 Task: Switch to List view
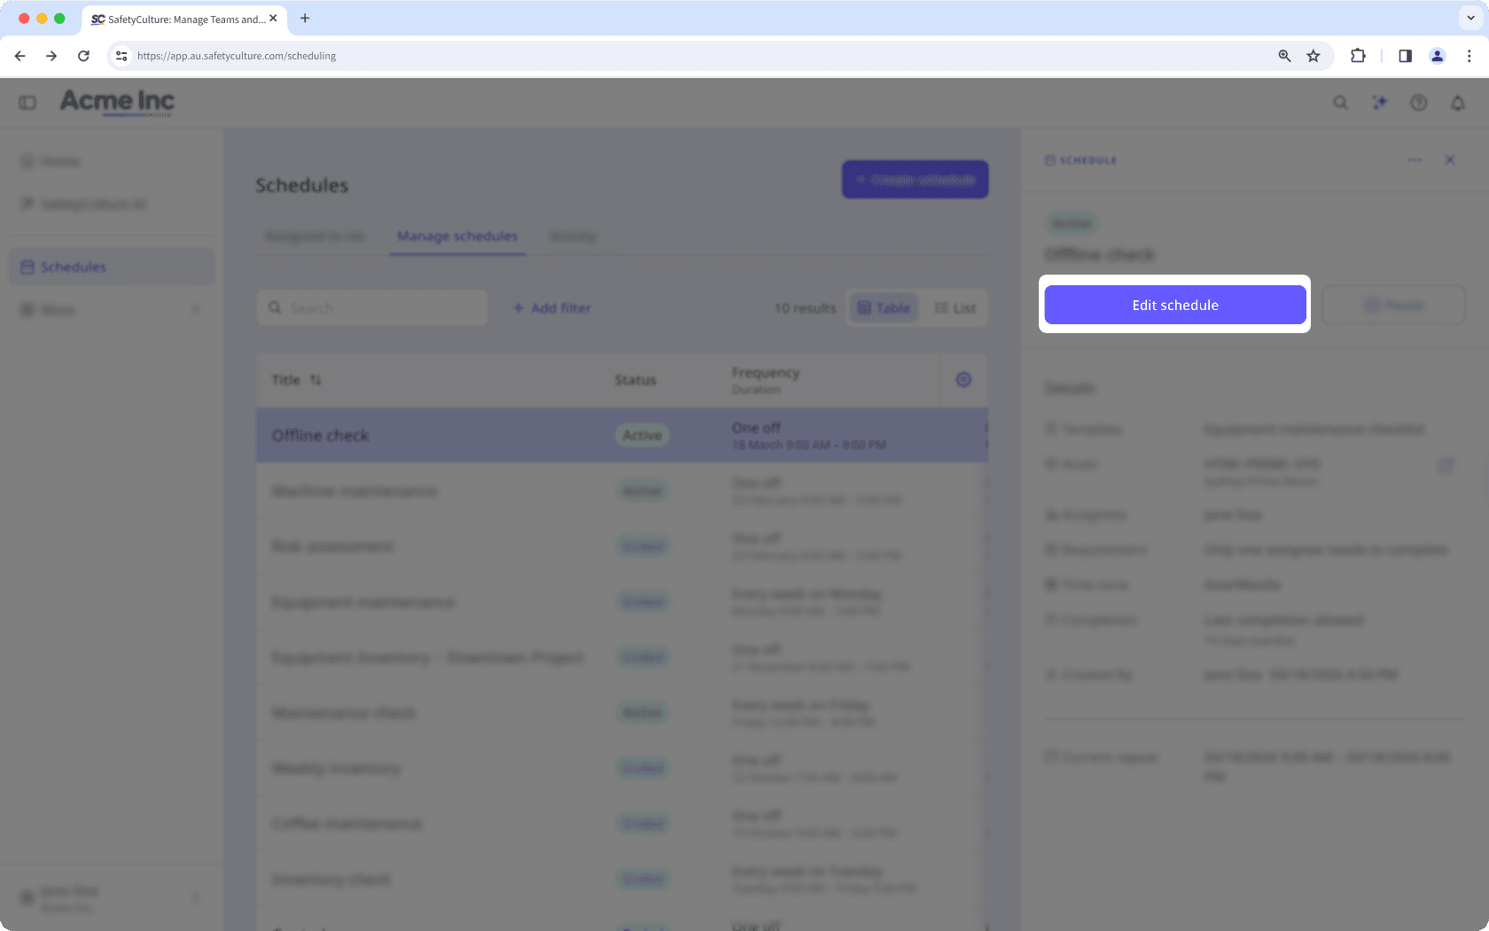point(955,307)
